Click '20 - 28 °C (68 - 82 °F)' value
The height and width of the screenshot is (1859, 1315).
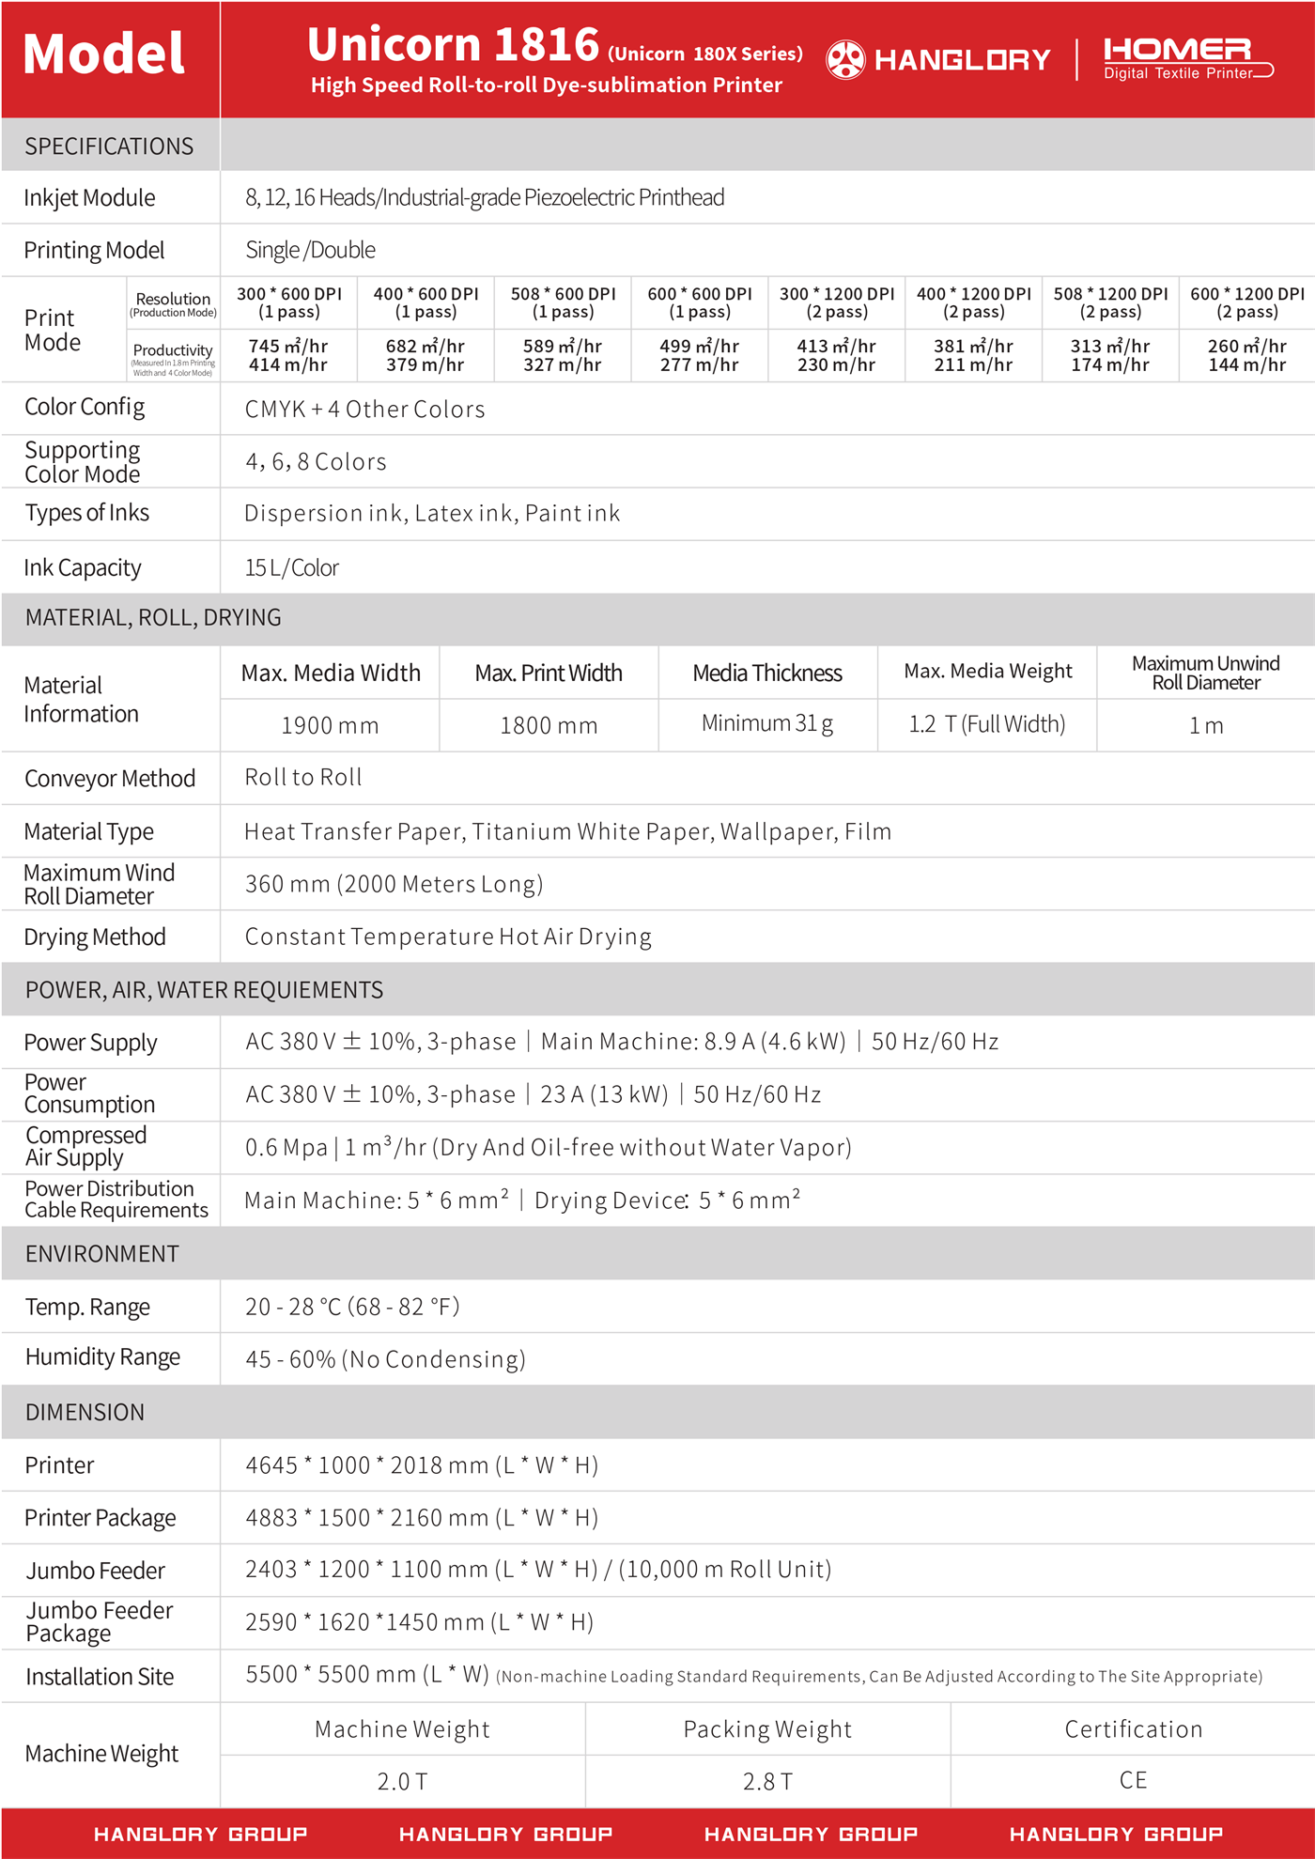(x=352, y=1307)
